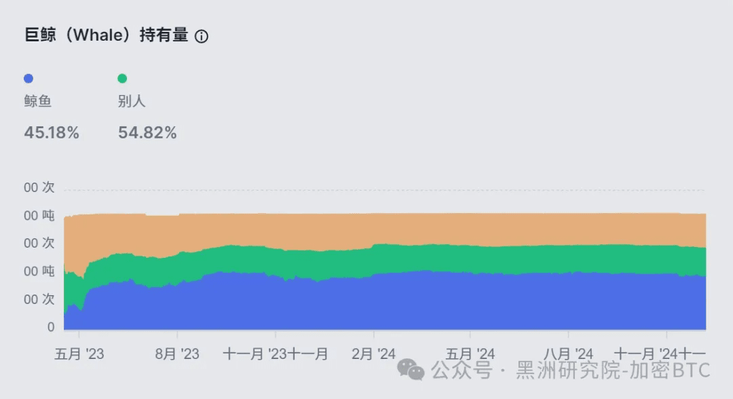Click the 十一月 '23 axis label

[255, 354]
